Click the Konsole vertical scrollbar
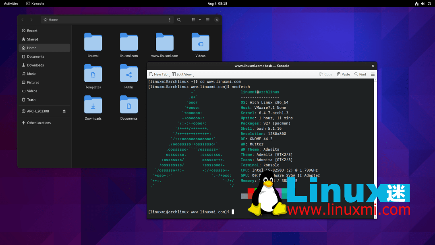This screenshot has width=435, height=245. pos(375,148)
